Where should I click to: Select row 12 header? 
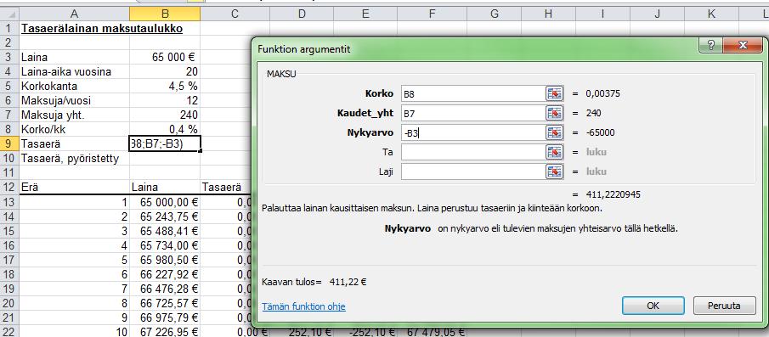pos(10,187)
